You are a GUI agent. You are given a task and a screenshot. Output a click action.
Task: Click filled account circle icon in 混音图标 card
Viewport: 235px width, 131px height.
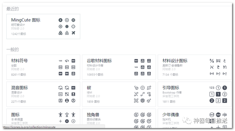point(67,101)
